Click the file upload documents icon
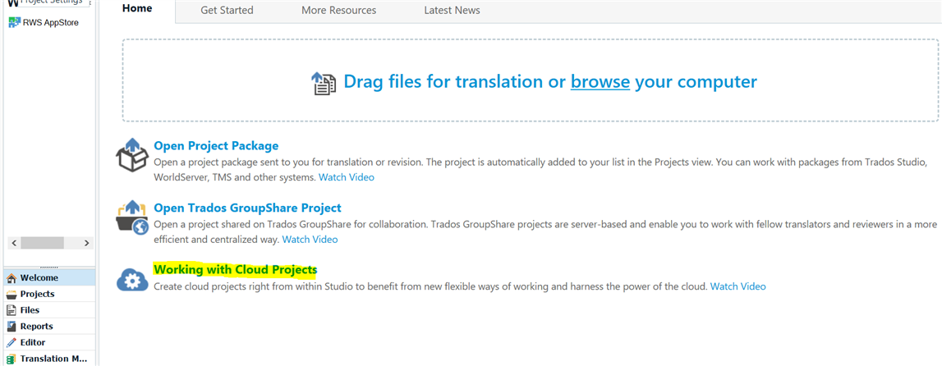 [324, 83]
